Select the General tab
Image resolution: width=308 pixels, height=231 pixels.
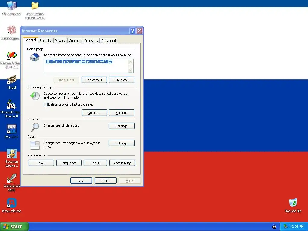point(30,40)
